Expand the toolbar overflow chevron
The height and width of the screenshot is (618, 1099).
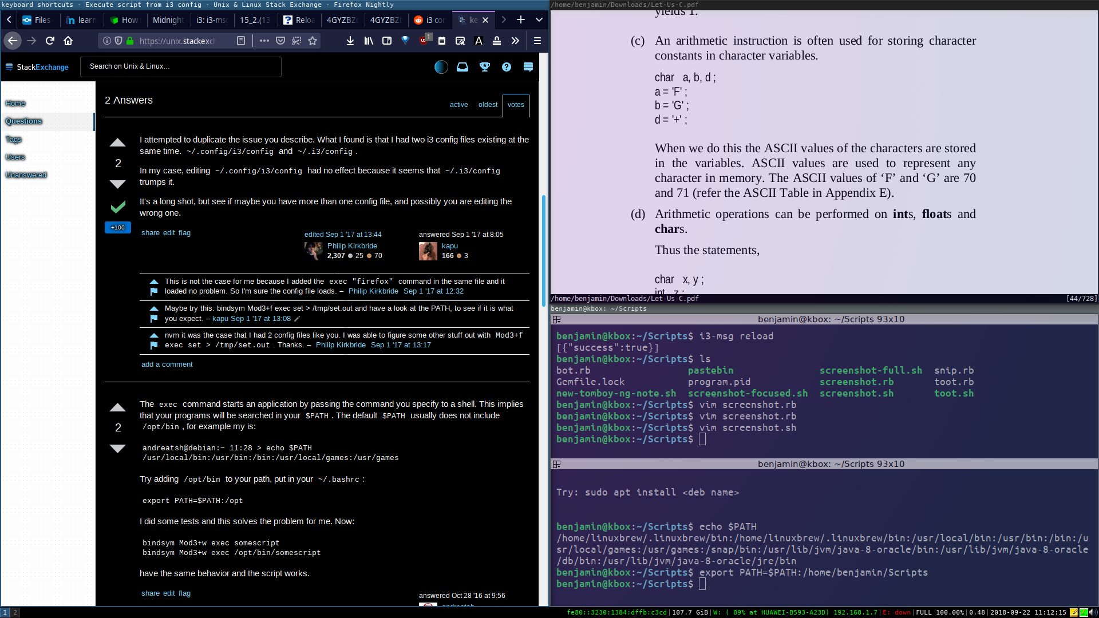[515, 41]
